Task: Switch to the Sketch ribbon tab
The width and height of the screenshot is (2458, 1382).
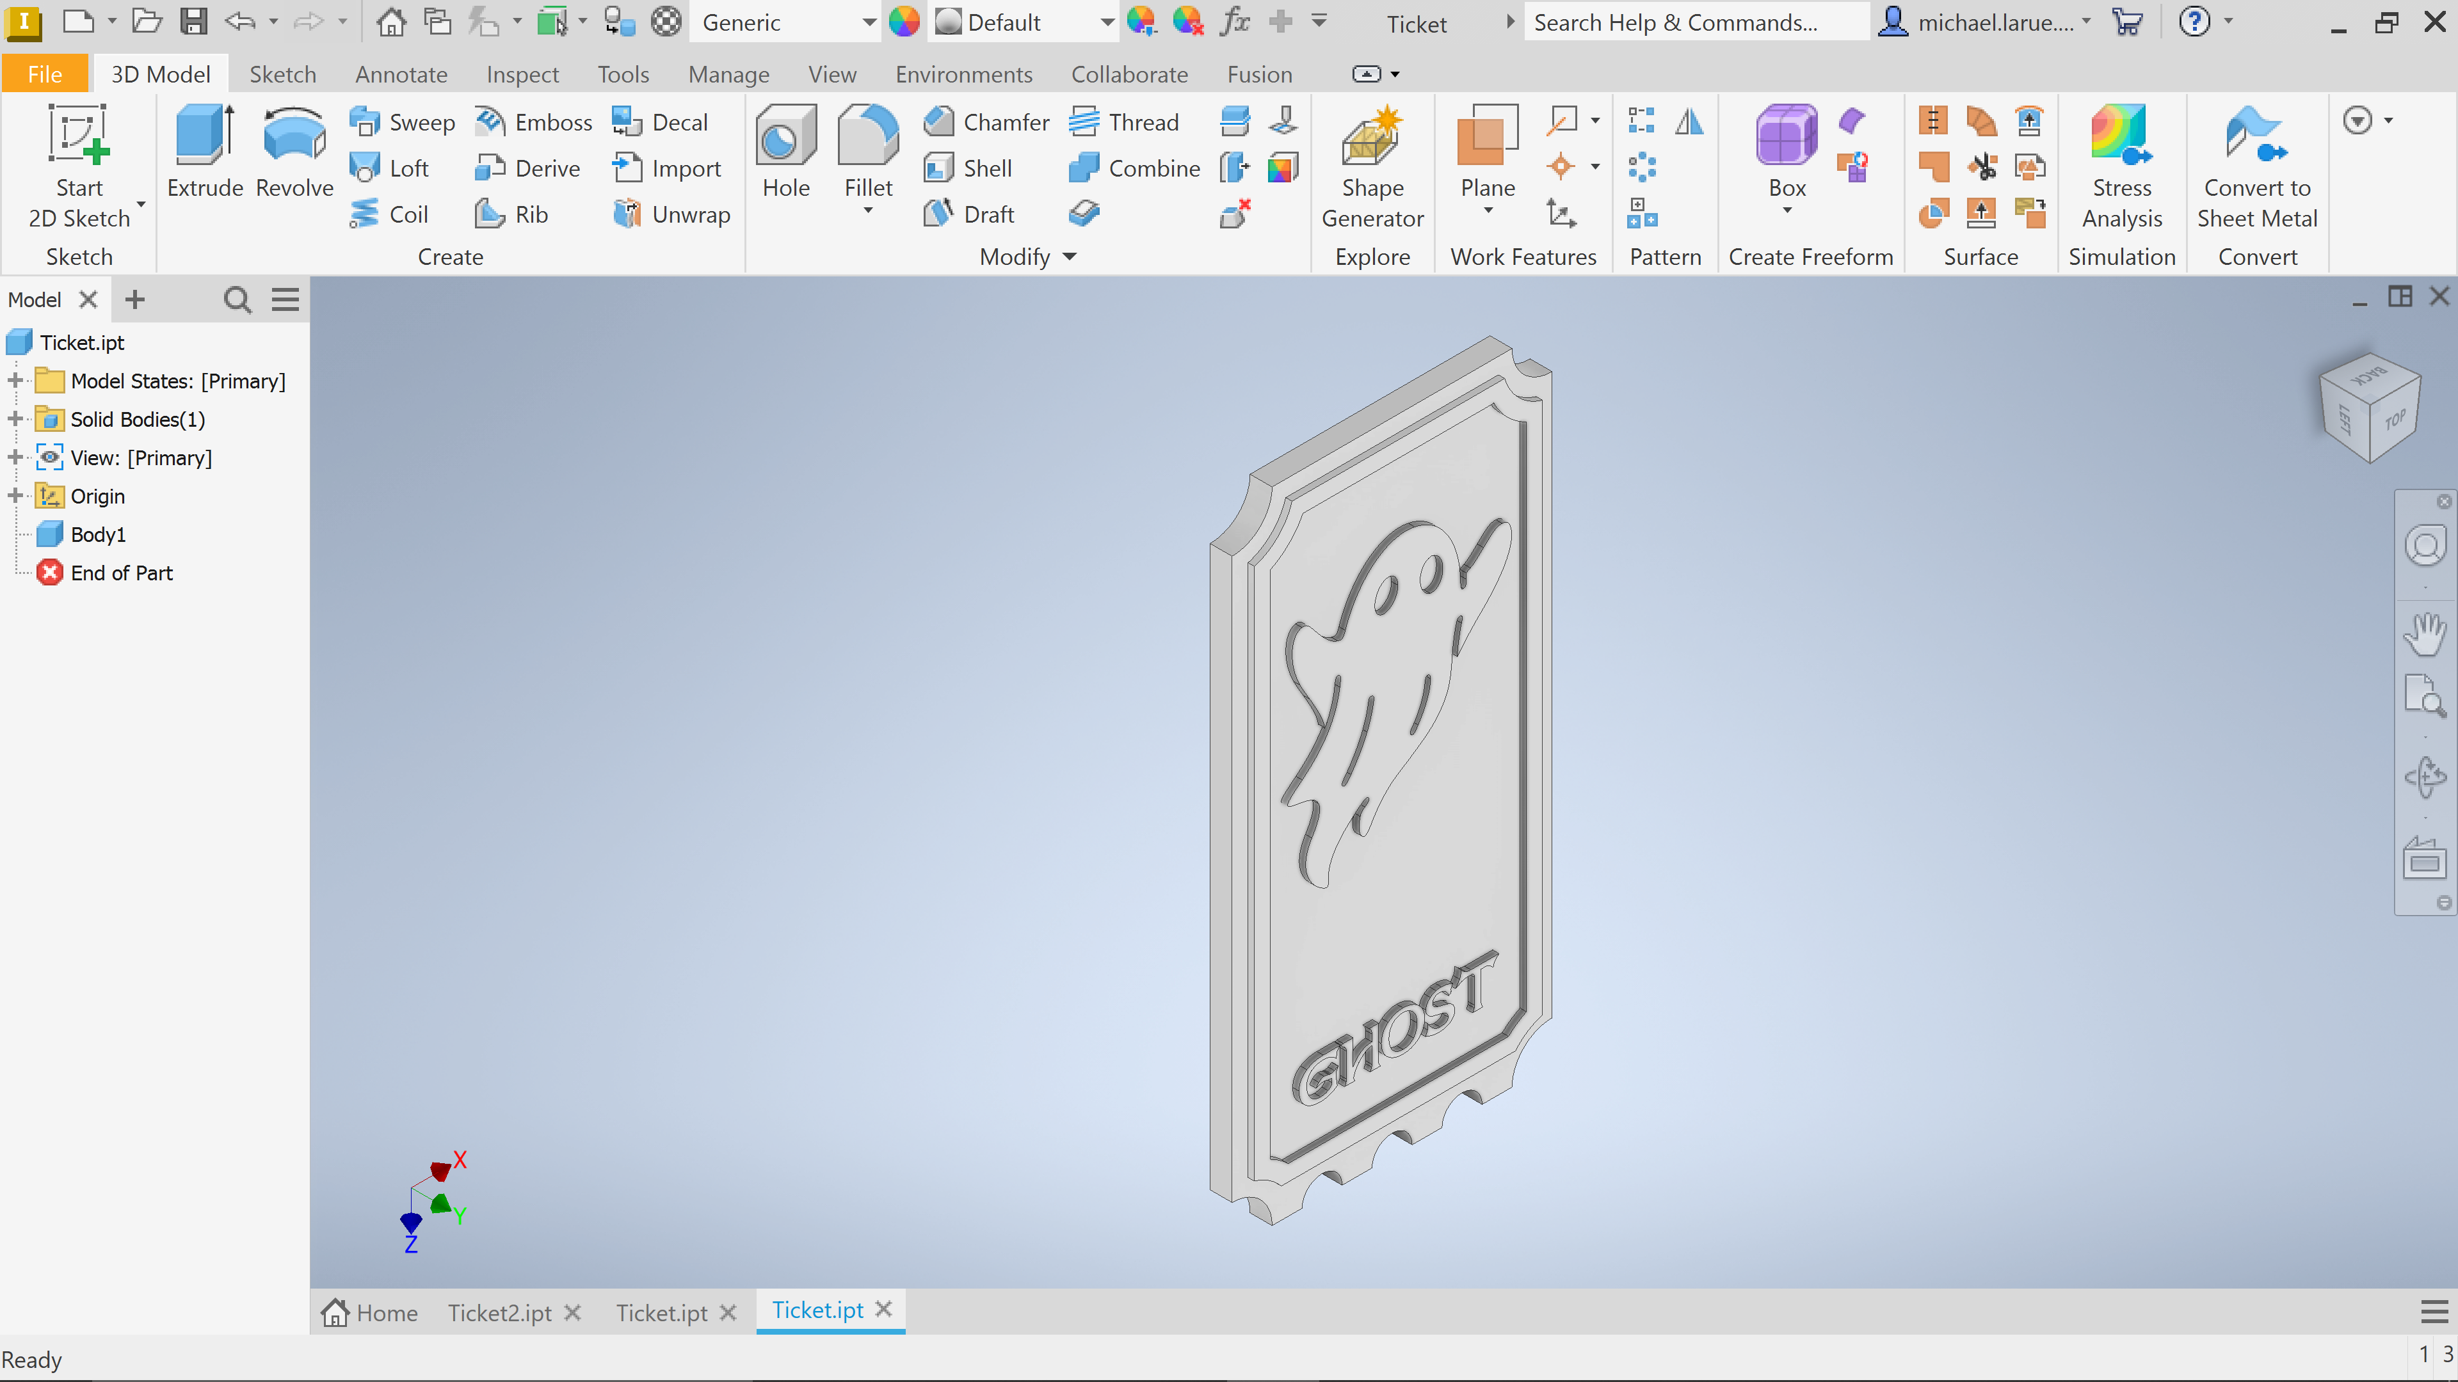Action: tap(282, 74)
